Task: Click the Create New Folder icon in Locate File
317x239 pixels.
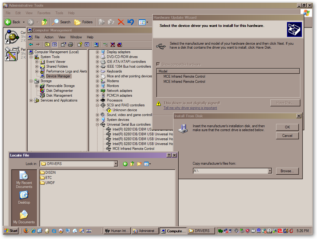Action: click(139, 164)
